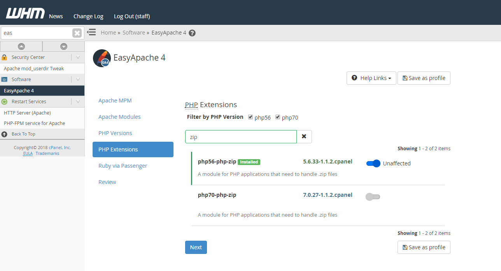This screenshot has width=501, height=271.
Task: Toggle the php56 version filter checkbox
Action: tap(250, 117)
